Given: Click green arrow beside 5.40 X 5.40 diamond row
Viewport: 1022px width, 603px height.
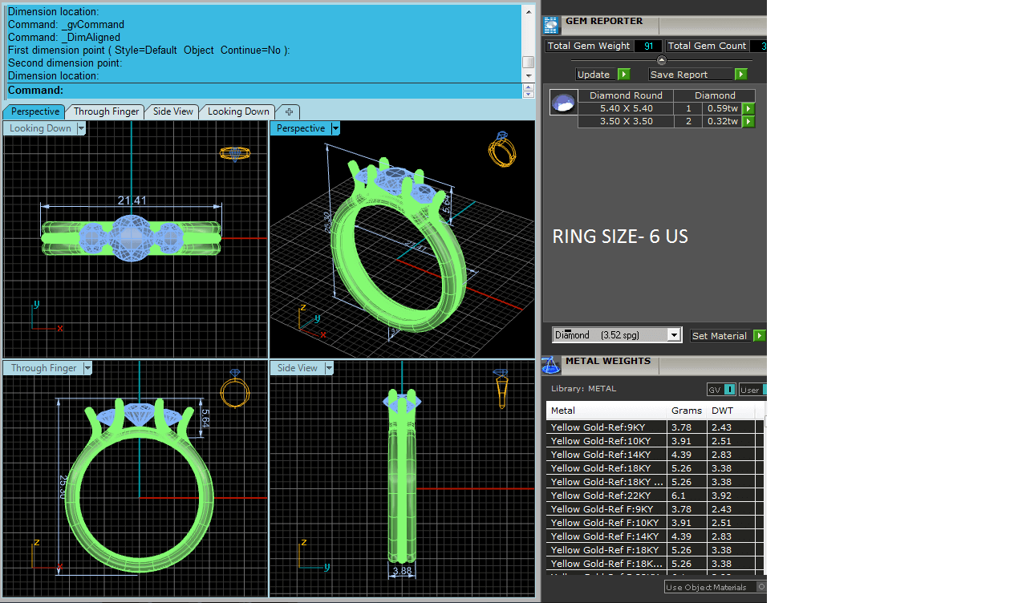Looking at the screenshot, I should point(748,108).
